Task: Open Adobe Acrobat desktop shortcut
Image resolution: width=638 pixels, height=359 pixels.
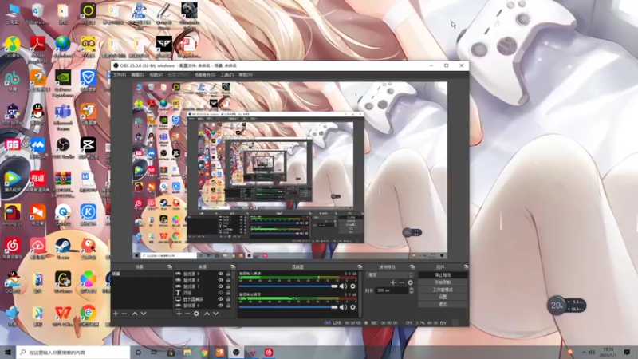Action: [37, 49]
